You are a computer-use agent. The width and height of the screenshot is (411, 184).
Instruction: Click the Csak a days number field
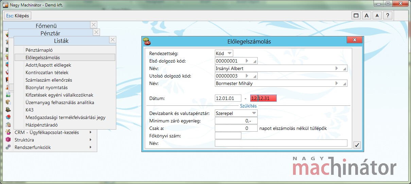pyautogui.click(x=236, y=128)
